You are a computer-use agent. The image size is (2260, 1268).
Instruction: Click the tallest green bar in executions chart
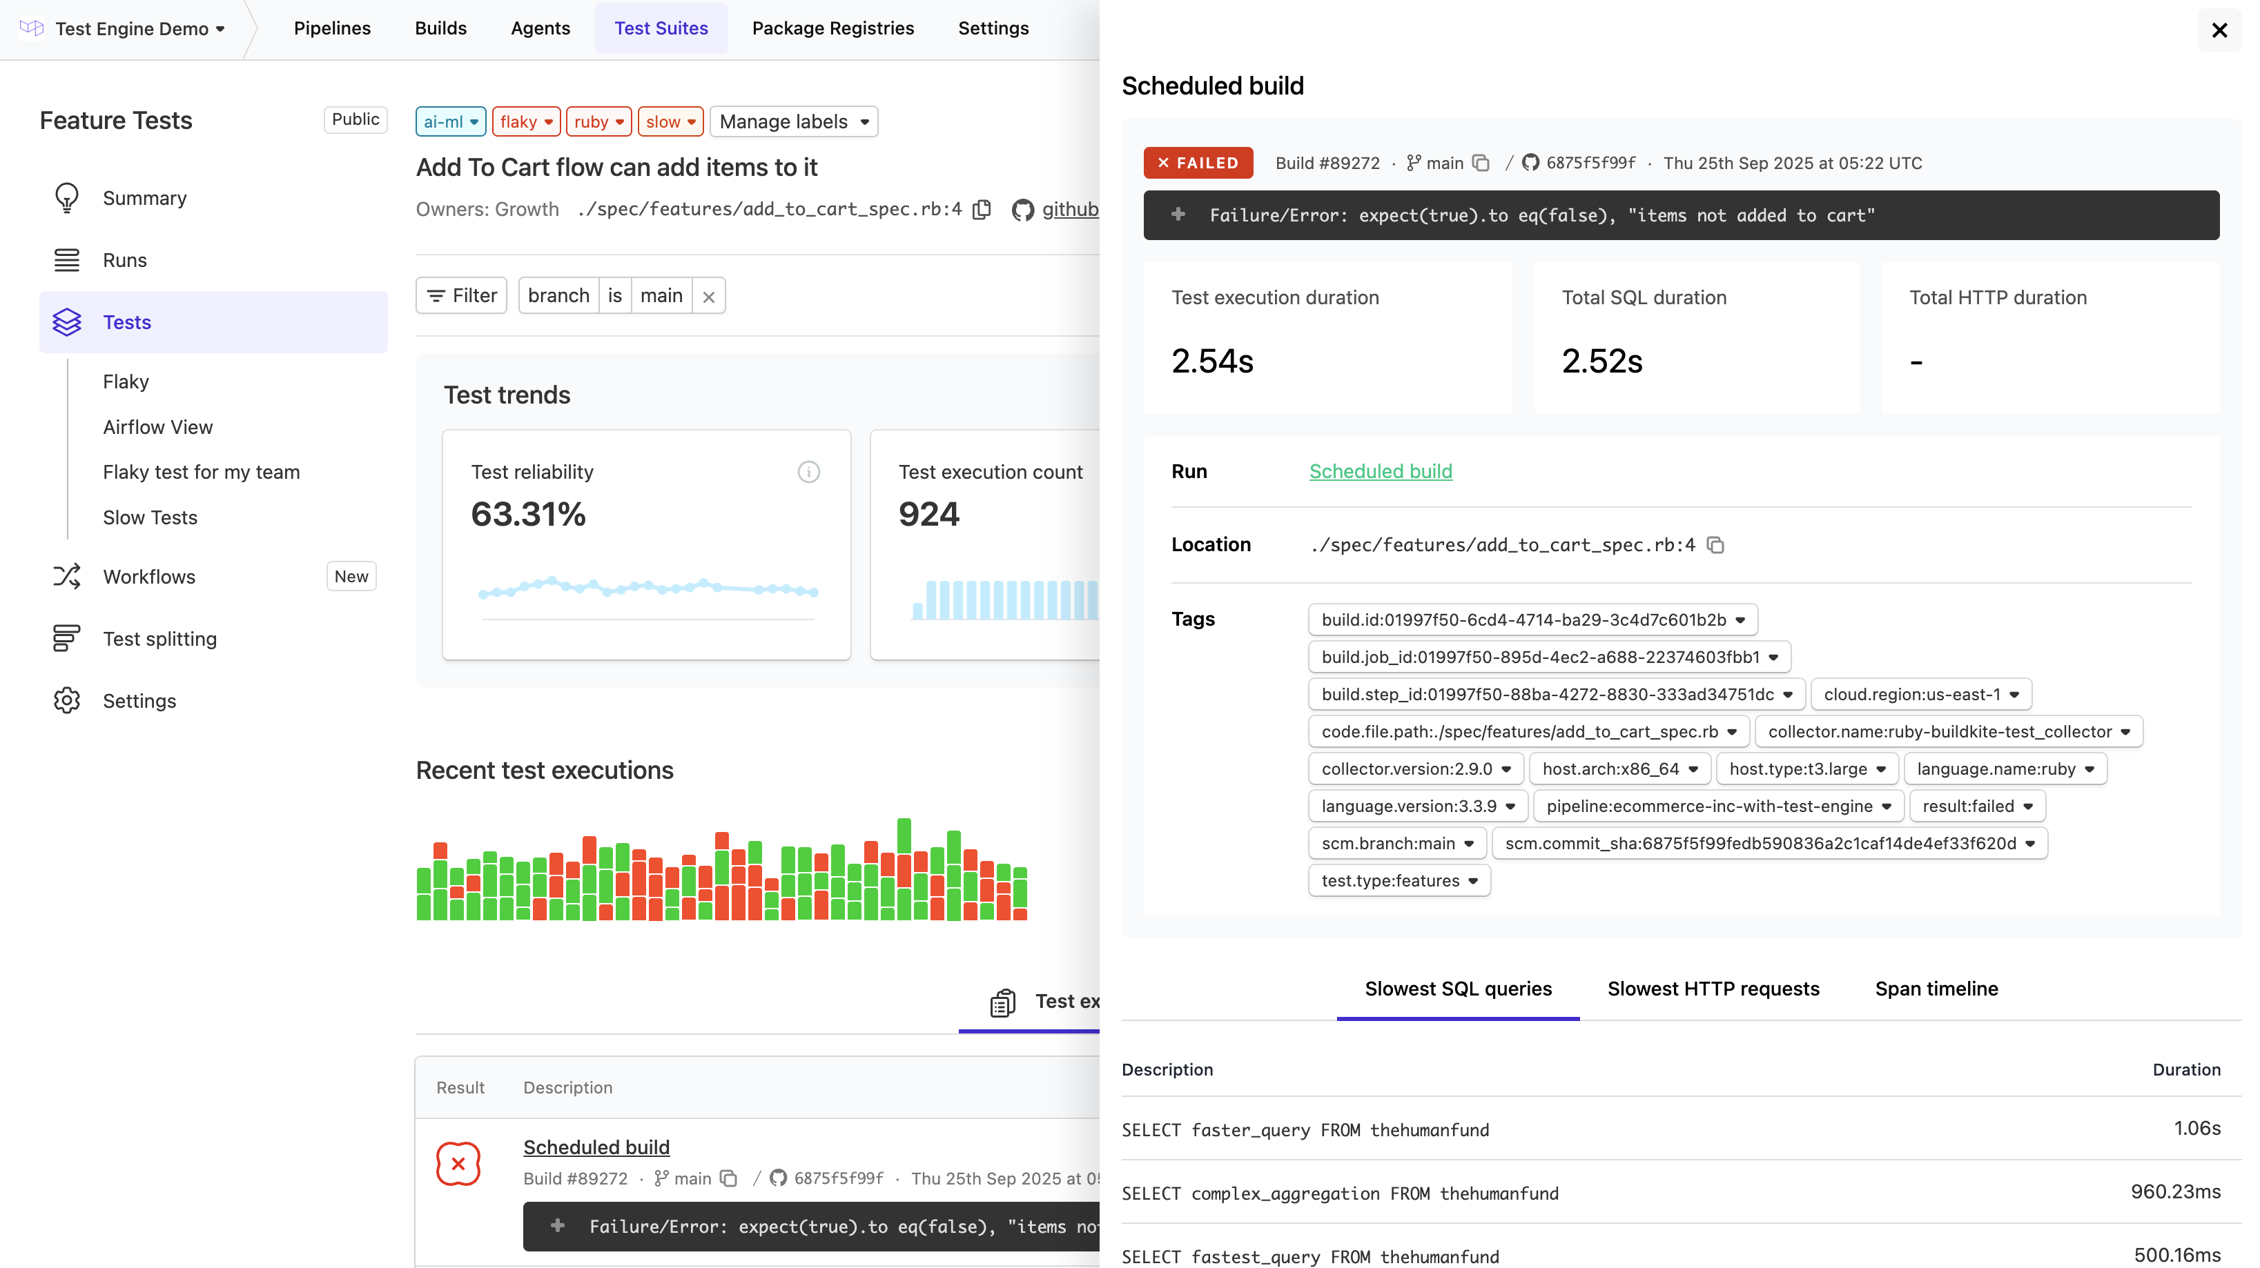(904, 835)
